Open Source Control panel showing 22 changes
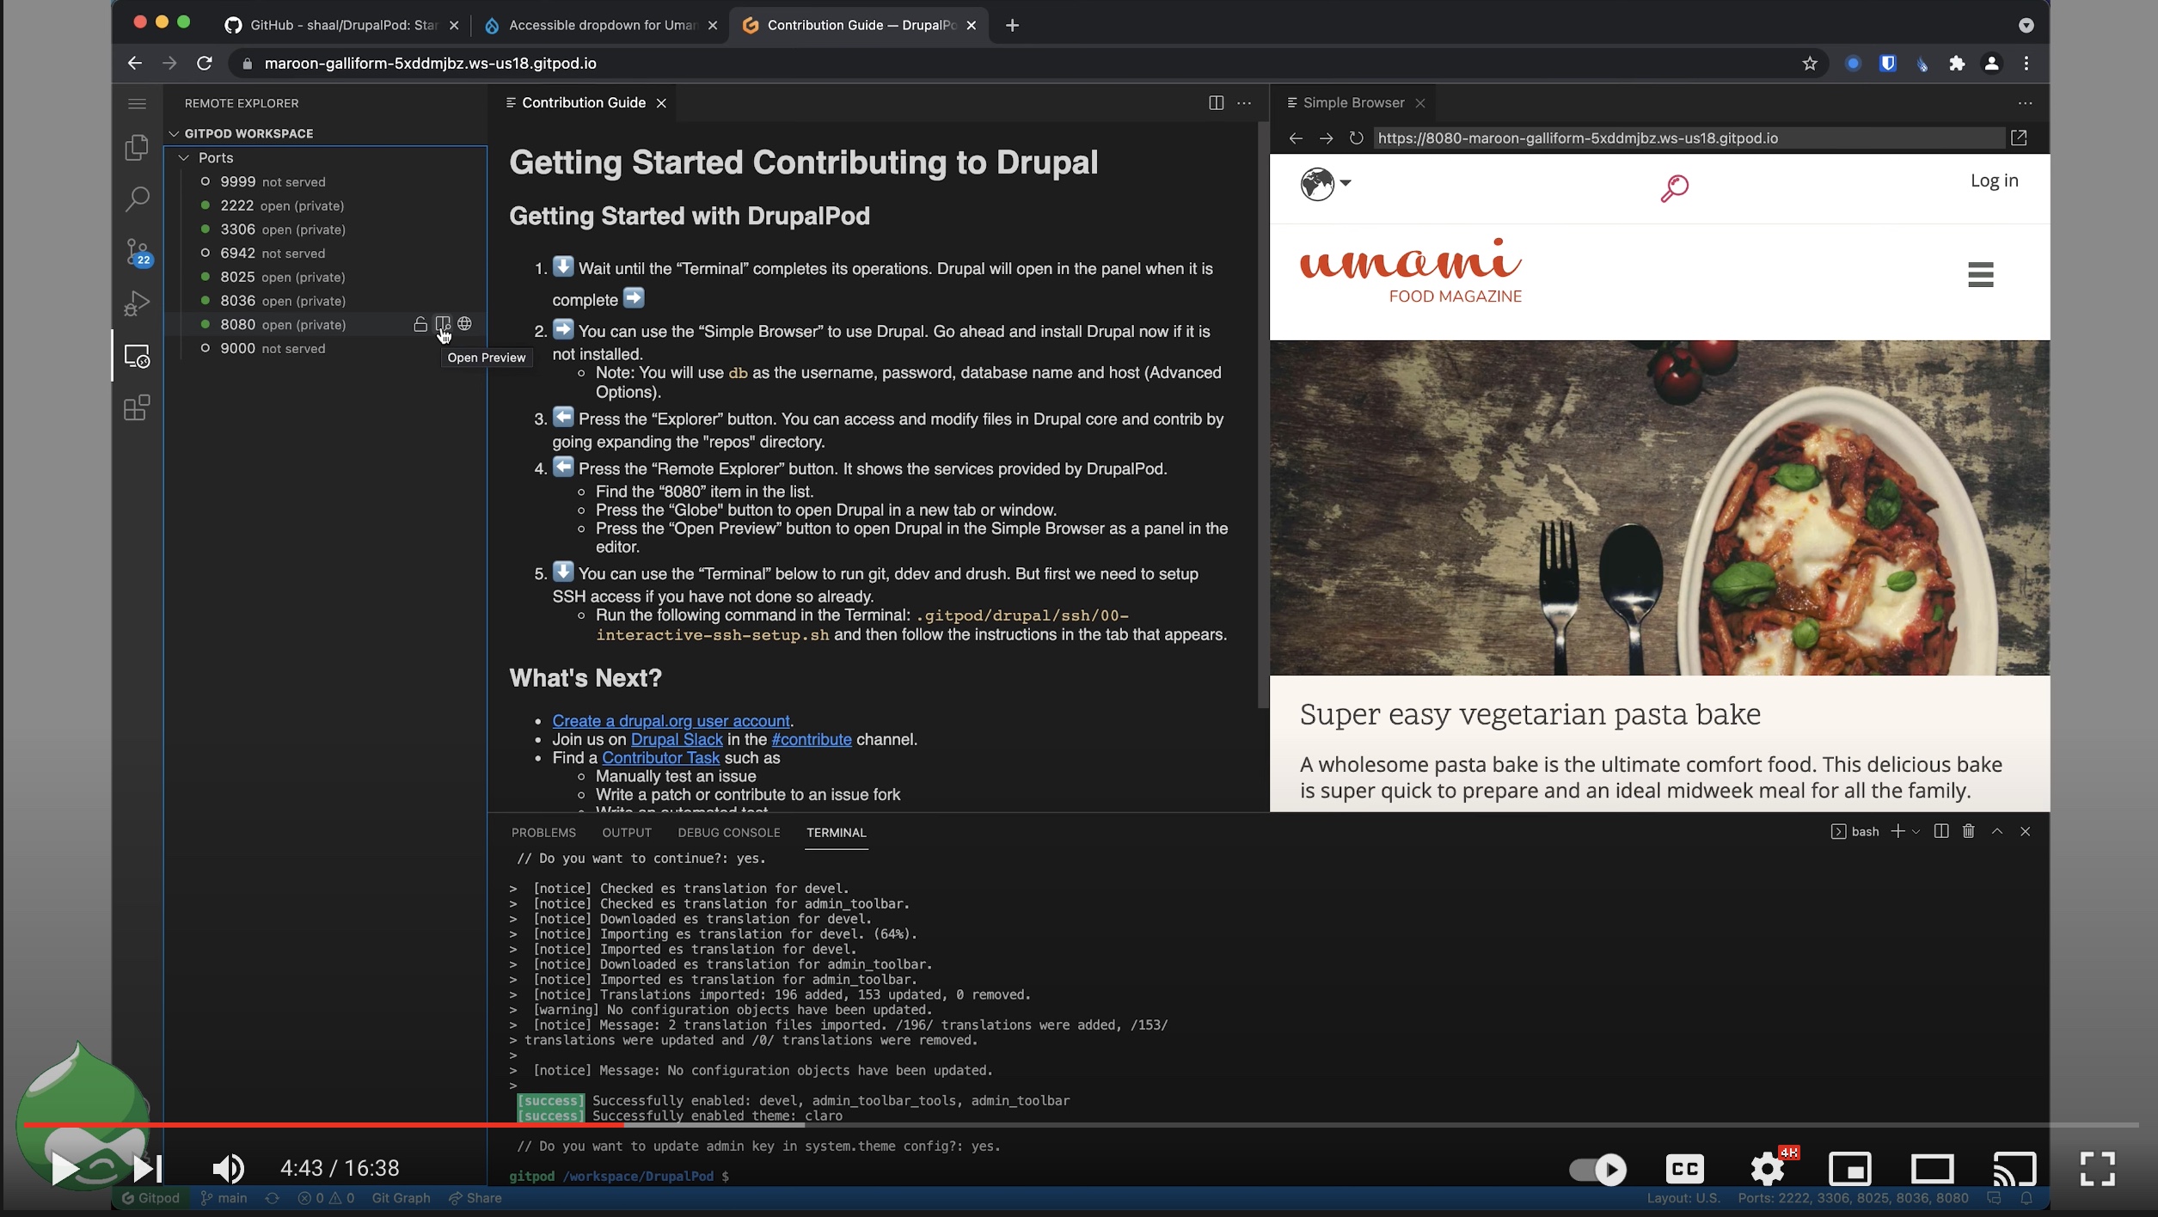This screenshot has width=2158, height=1217. (x=137, y=252)
